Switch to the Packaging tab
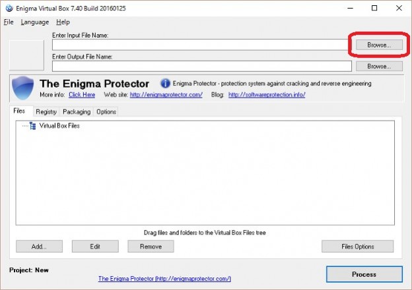The image size is (412, 290). 77,112
